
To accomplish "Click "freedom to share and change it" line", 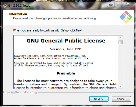I will (66, 84).
